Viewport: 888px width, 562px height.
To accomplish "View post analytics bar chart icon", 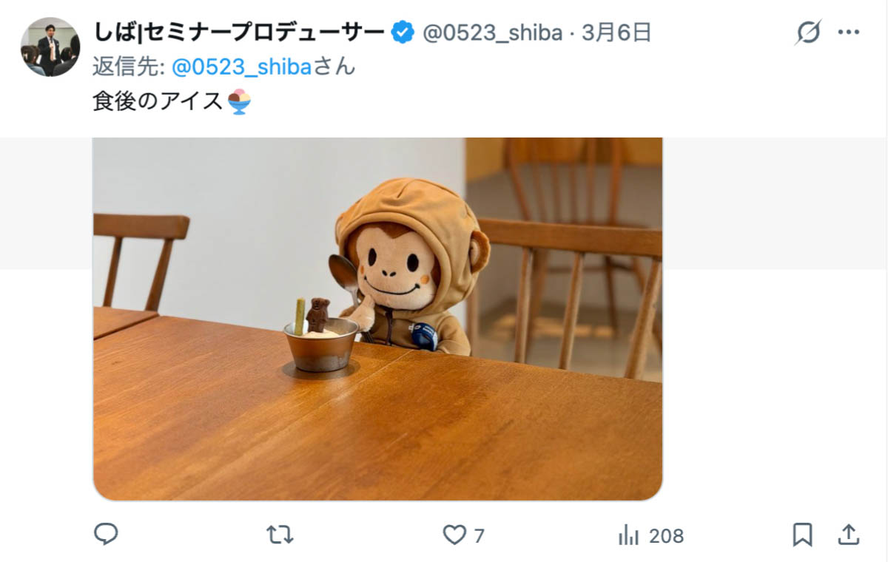I will pos(628,535).
